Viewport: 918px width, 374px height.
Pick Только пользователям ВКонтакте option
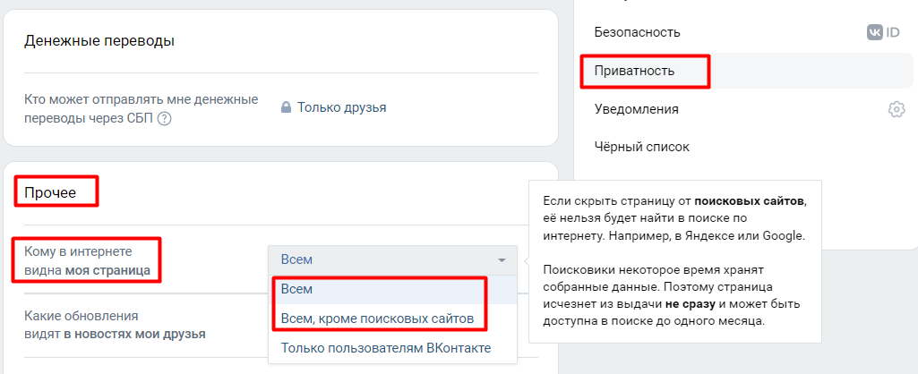click(385, 348)
